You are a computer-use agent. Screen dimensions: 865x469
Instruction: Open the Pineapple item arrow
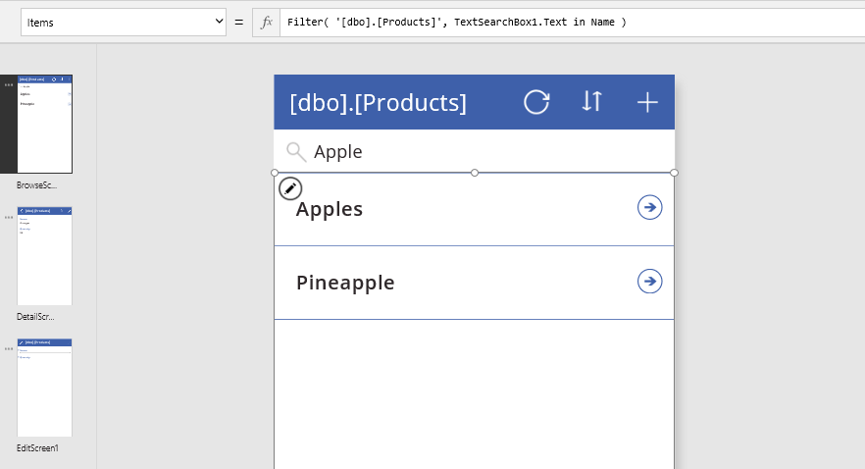coord(650,282)
